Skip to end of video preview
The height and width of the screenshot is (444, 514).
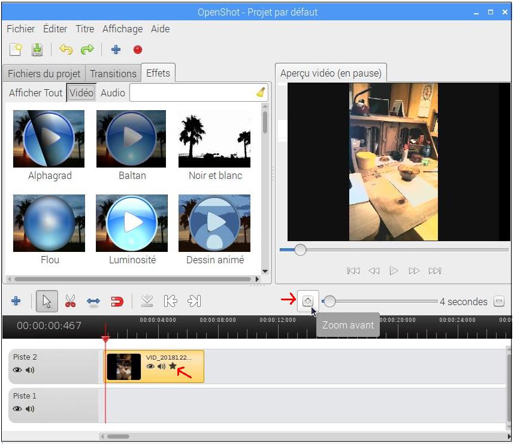coord(435,271)
